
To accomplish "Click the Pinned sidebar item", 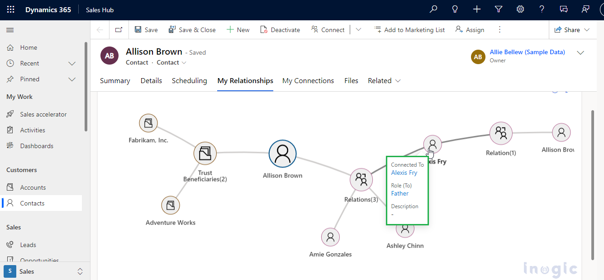I will (x=29, y=79).
